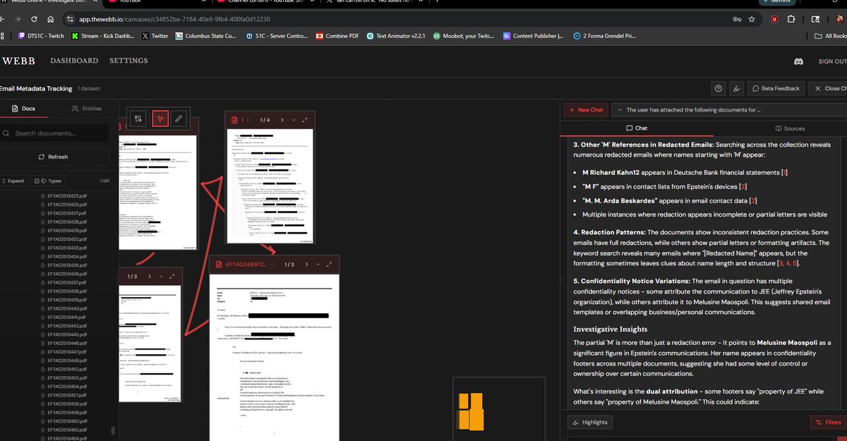Viewport: 847px width, 441px height.
Task: Open the Settings page
Action: point(128,61)
